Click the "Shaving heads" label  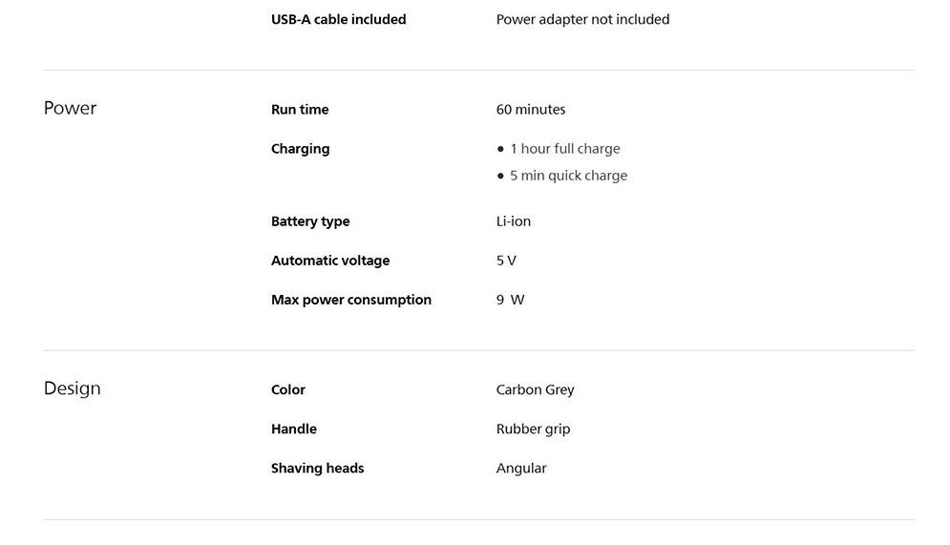click(x=317, y=468)
